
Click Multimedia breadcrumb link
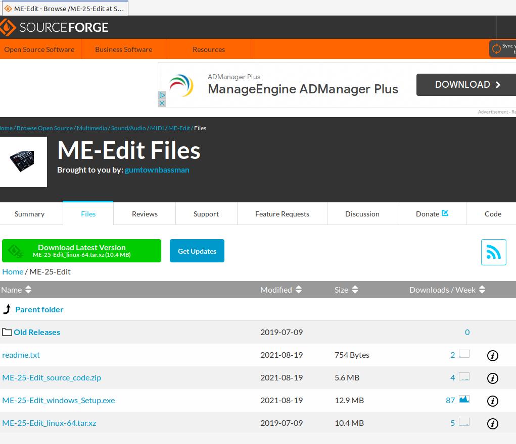point(92,128)
